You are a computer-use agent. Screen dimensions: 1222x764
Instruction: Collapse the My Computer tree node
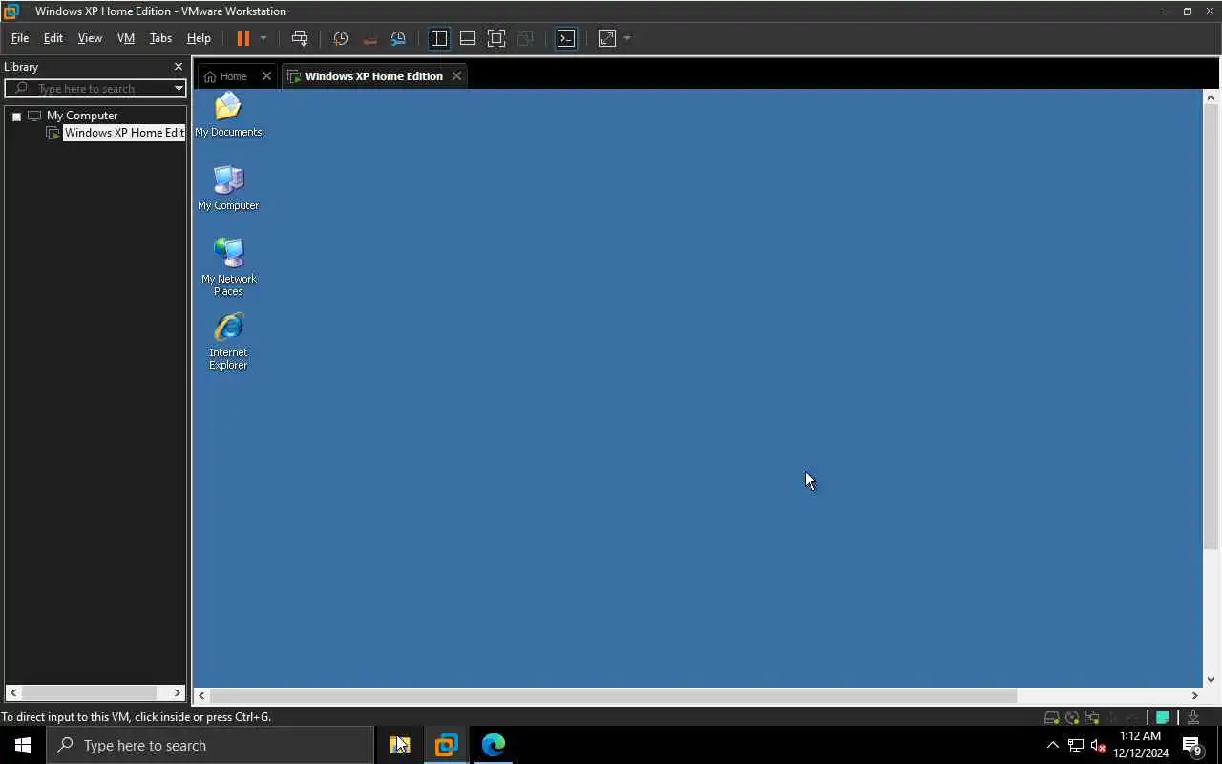(x=16, y=116)
